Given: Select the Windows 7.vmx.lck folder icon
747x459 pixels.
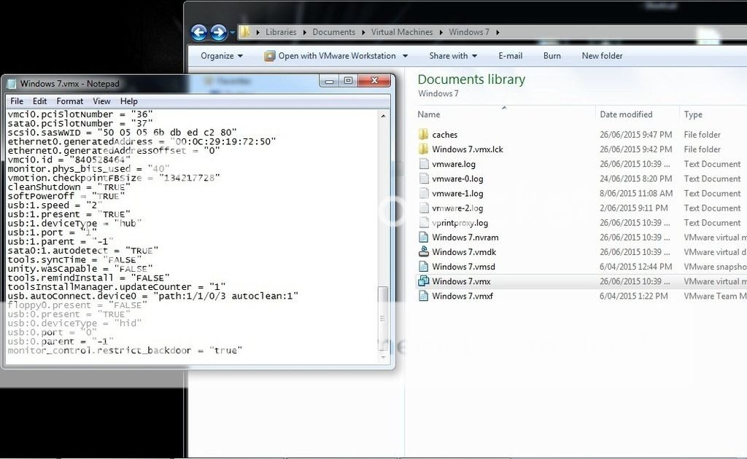Looking at the screenshot, I should (424, 149).
